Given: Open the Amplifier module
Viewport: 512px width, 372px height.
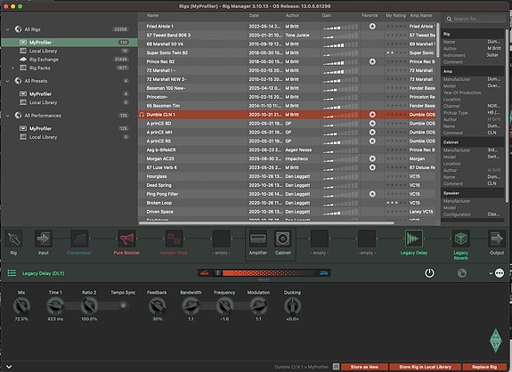Looking at the screenshot, I should [258, 239].
